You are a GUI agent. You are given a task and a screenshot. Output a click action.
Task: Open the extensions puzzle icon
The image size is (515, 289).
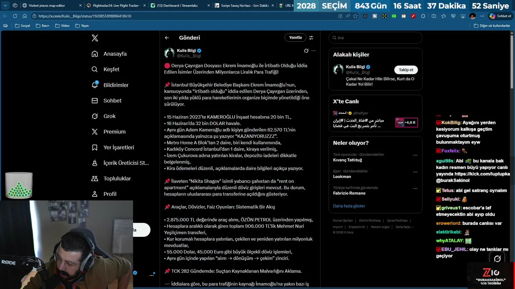click(423, 16)
